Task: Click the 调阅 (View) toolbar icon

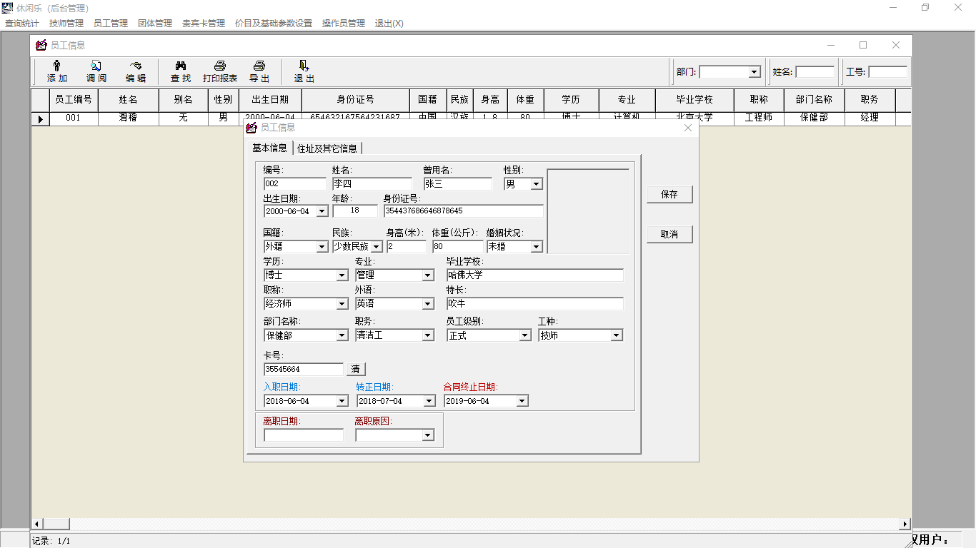Action: pos(96,66)
